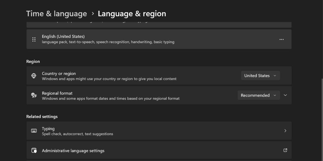Click the vertical scrollbar on the right edge
323x161 pixels.
coord(322,118)
